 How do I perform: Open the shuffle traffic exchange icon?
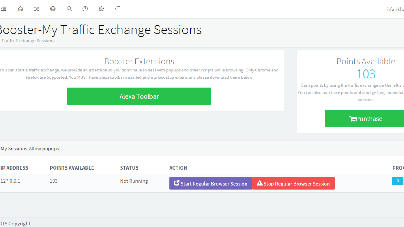37,9
